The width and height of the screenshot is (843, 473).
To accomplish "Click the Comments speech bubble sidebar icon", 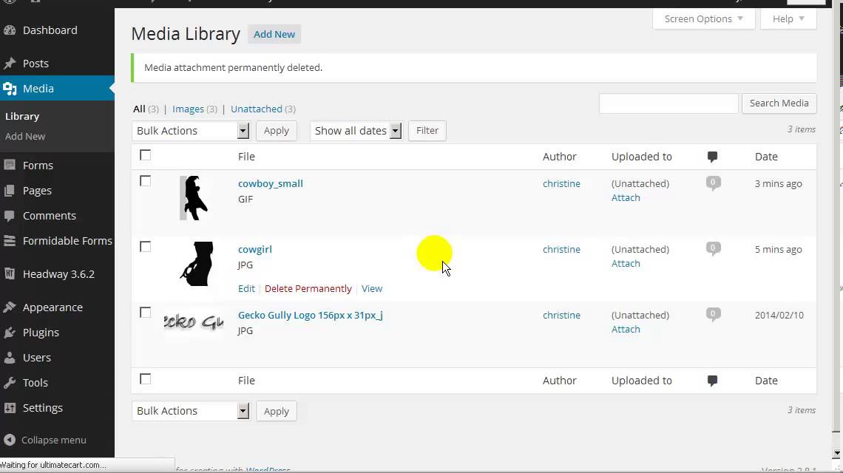I will (9, 216).
